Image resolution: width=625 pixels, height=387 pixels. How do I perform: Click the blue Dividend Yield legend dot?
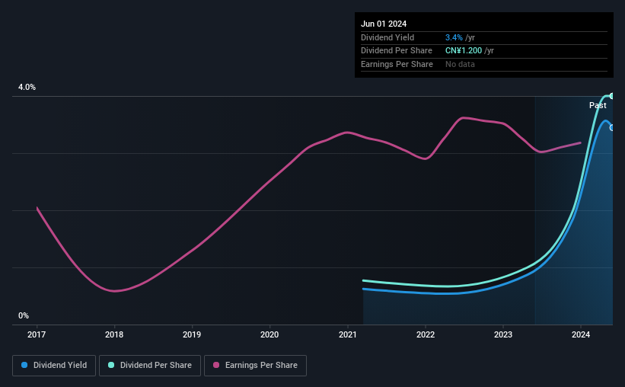24,365
